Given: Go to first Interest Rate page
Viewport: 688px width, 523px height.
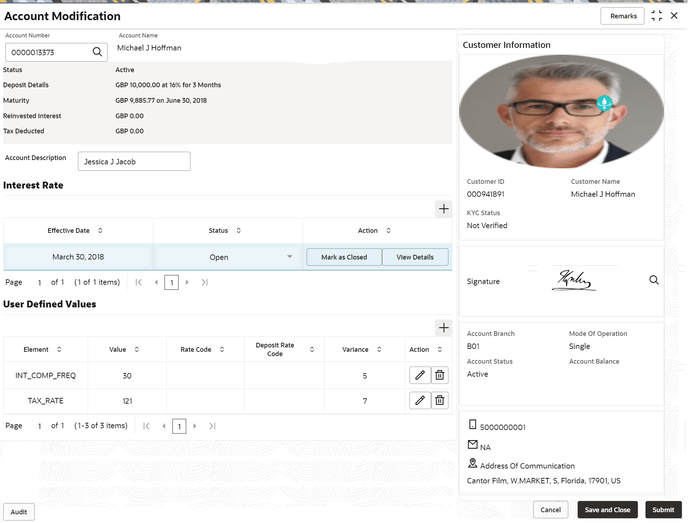Looking at the screenshot, I should (x=139, y=283).
